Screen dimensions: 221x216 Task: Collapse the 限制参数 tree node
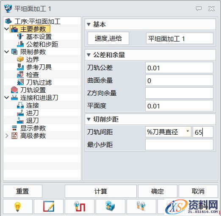pyautogui.click(x=7, y=52)
